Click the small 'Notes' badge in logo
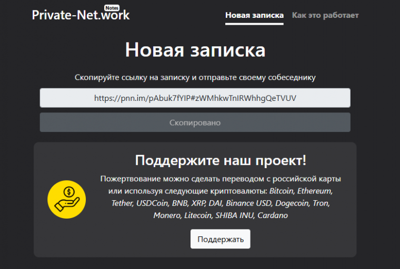This screenshot has height=269, width=400. [x=112, y=8]
